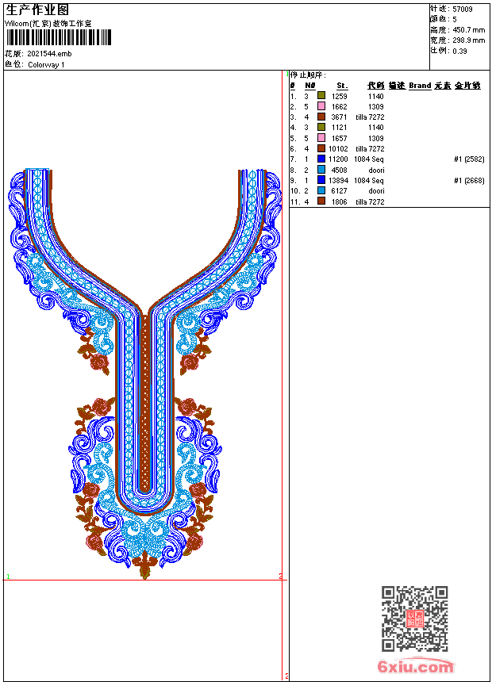Click the stitch count value '57009'
Screen dimensions: 492x682
click(463, 10)
